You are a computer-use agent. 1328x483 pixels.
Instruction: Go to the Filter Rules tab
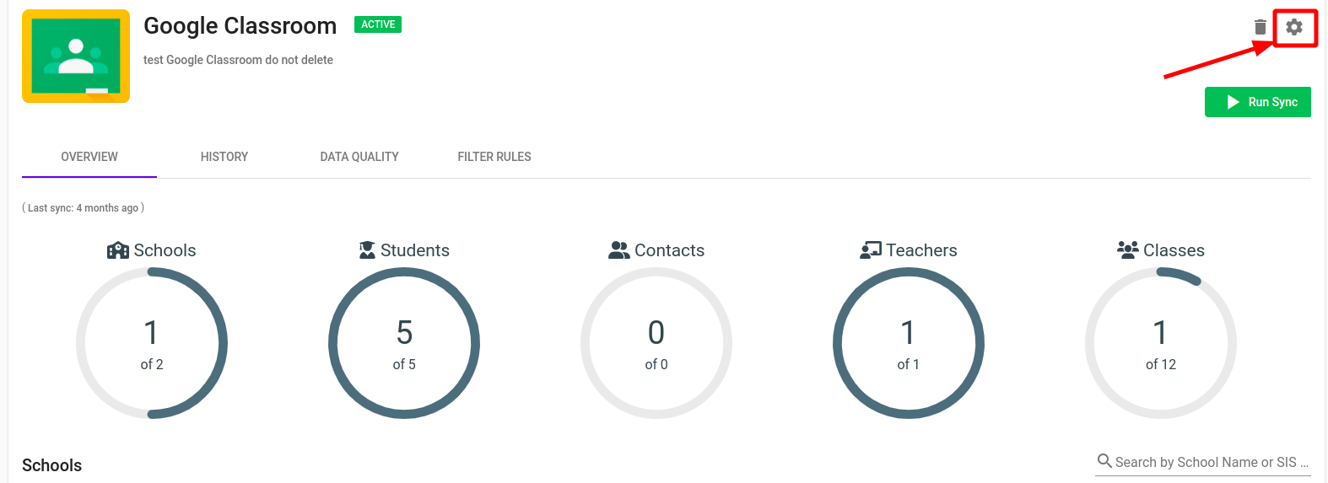(x=494, y=157)
